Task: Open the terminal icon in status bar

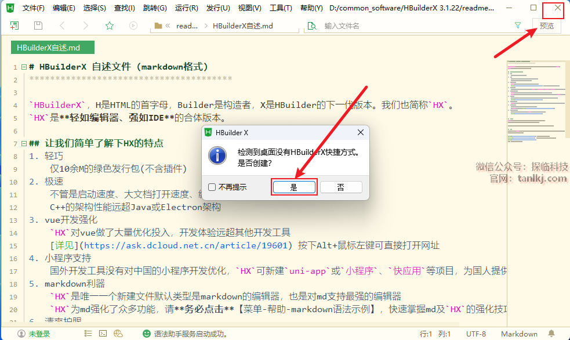Action: (x=103, y=333)
